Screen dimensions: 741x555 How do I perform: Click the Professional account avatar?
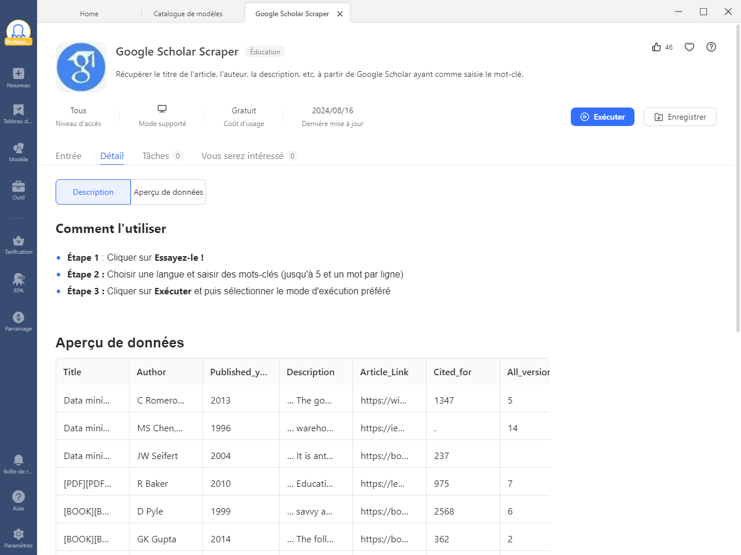point(19,32)
